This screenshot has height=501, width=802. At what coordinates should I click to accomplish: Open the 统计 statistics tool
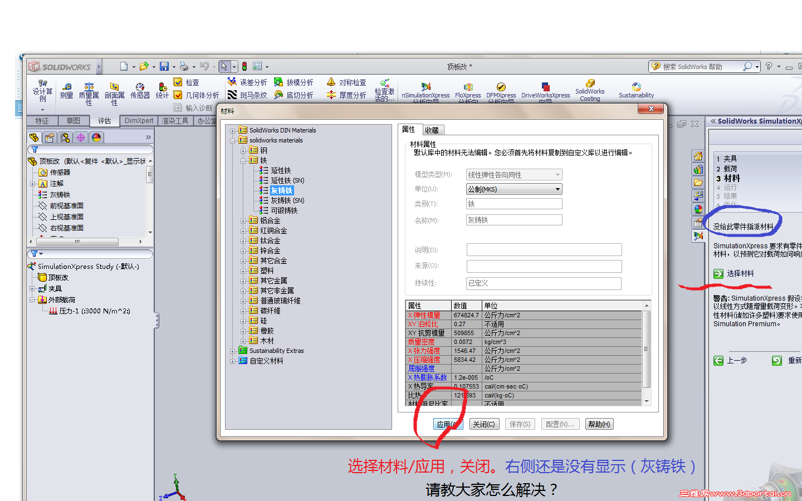tap(162, 91)
